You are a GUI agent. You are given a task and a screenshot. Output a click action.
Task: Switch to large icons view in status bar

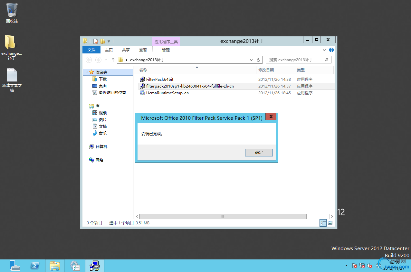(x=330, y=223)
